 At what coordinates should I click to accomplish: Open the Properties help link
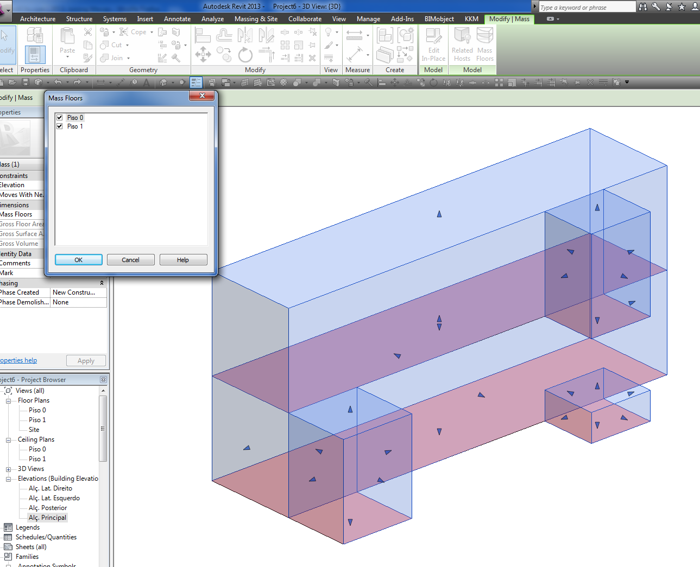[x=18, y=360]
